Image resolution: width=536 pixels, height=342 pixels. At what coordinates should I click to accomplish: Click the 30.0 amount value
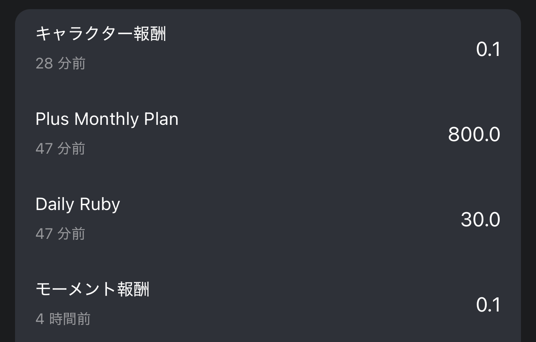pos(480,220)
